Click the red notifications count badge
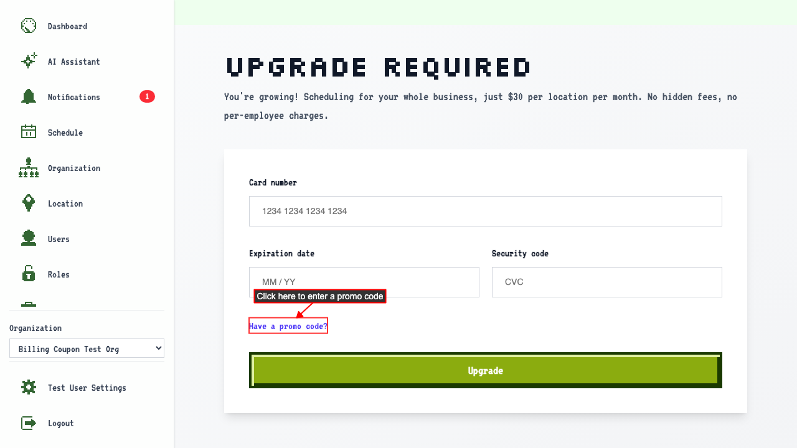Viewport: 797px width, 448px height. 147,96
